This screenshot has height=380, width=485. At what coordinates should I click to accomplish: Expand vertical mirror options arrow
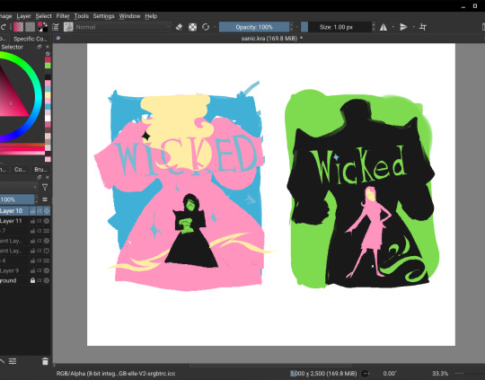tap(413, 27)
